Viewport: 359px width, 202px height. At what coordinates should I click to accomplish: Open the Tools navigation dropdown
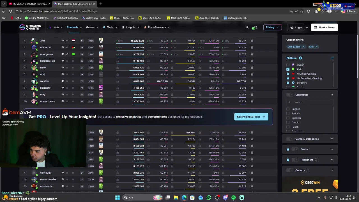point(110,27)
